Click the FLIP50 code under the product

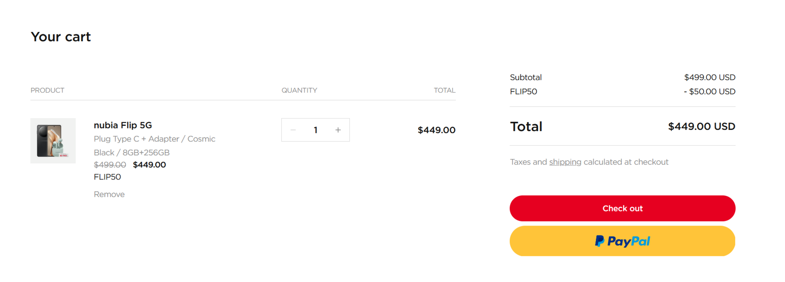[x=108, y=177]
